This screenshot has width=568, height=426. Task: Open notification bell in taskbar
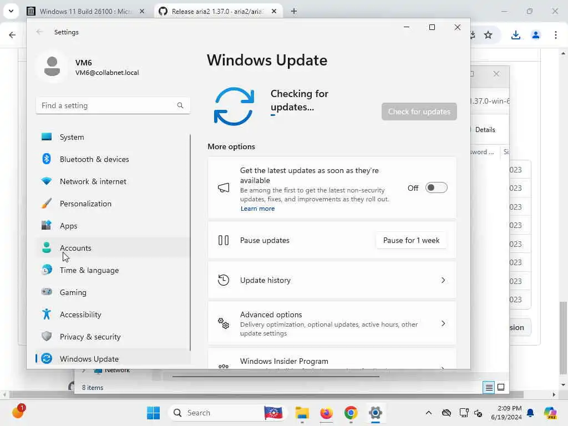pos(530,413)
